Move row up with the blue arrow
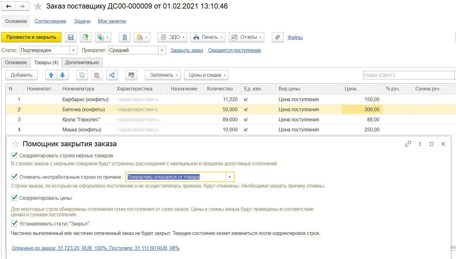456x259 pixels. (51, 75)
